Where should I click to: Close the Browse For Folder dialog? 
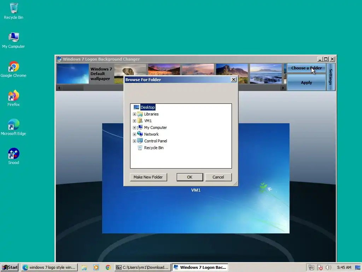pos(234,80)
